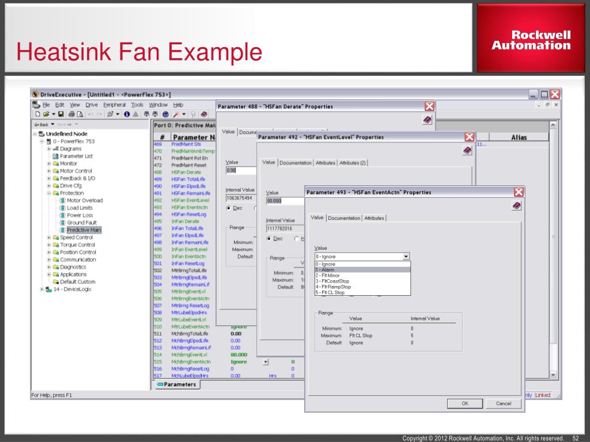Click the Undefined Node computer icon
The width and height of the screenshot is (590, 442).
tap(41, 134)
